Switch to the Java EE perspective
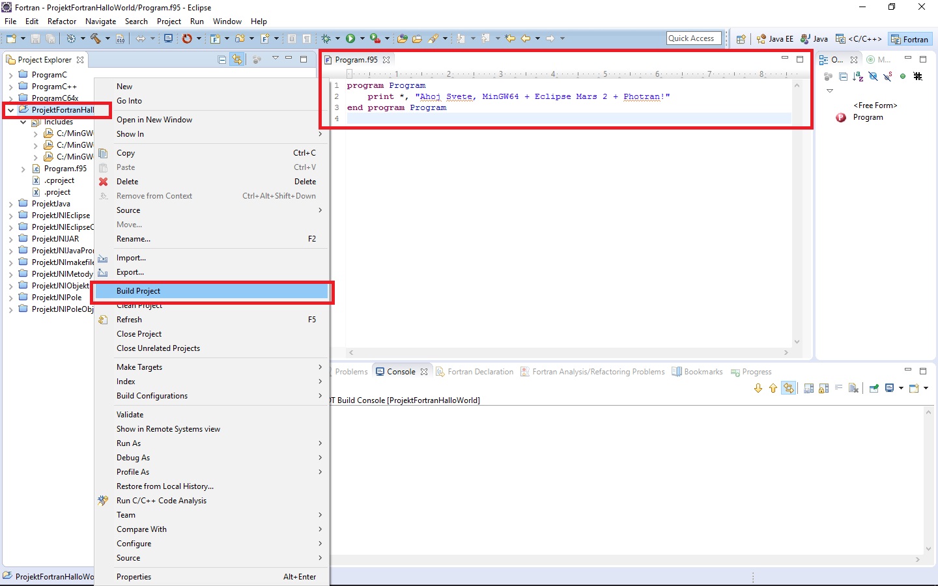The height and width of the screenshot is (586, 938). (x=775, y=38)
